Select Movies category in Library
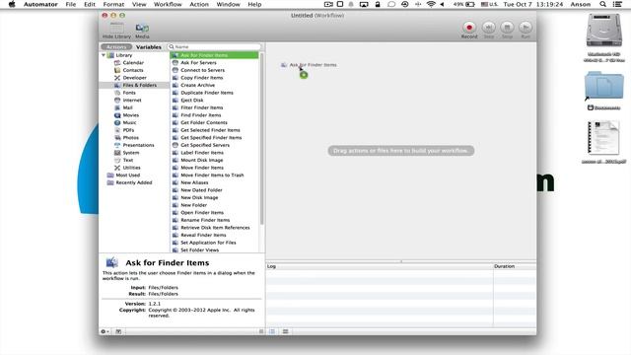 click(131, 115)
